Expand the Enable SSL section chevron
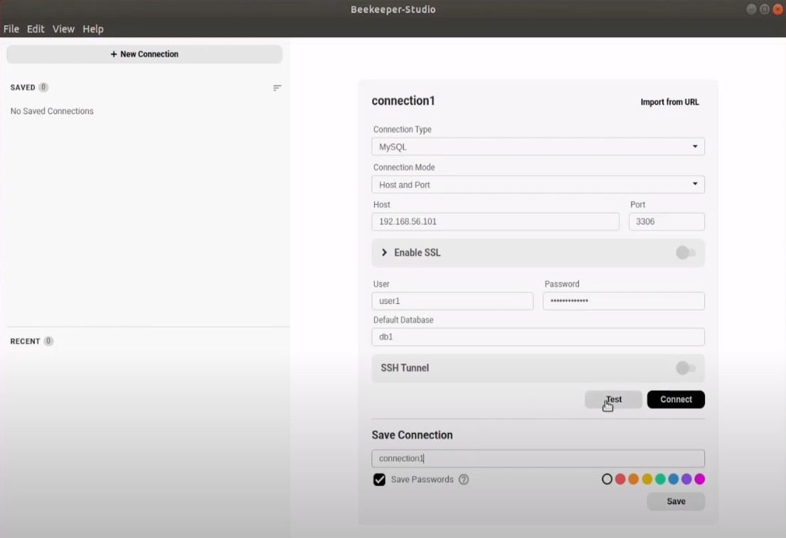Viewport: 786px width, 538px height. coord(384,252)
